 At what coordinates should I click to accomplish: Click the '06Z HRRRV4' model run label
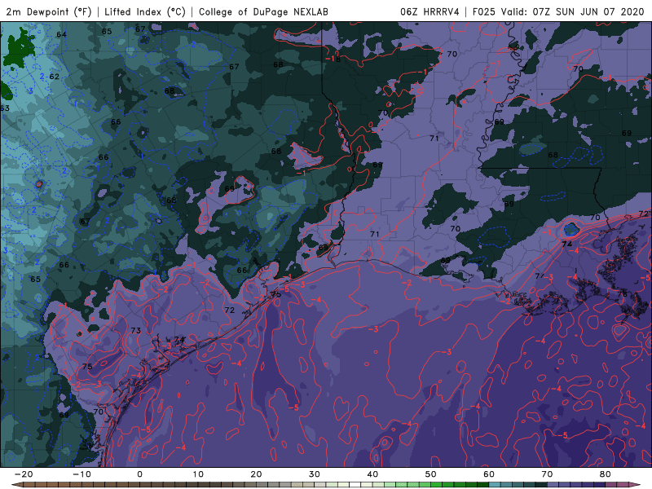coord(430,11)
